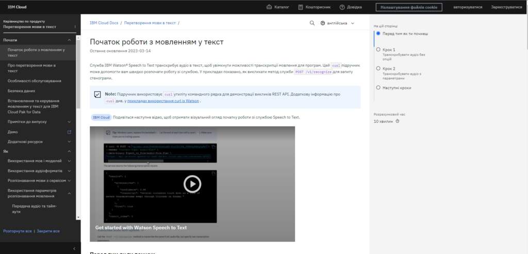This screenshot has width=528, height=254.
Task: Click the clock icon next to 10 хвилин
Action: point(398,121)
